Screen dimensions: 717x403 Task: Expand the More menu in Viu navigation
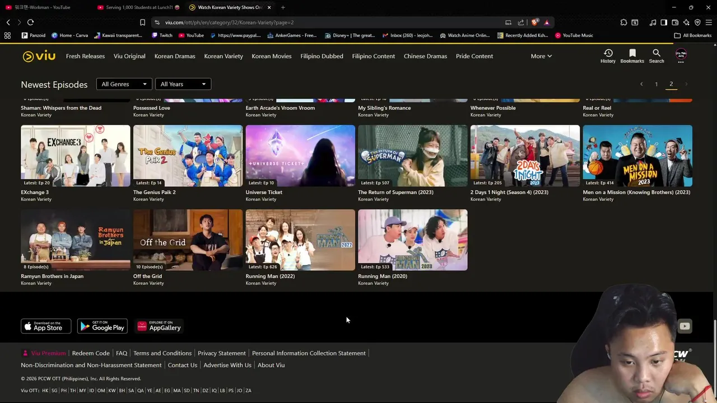(541, 56)
